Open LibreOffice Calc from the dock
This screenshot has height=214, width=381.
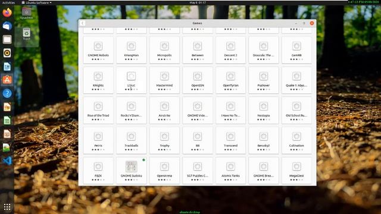[7, 121]
